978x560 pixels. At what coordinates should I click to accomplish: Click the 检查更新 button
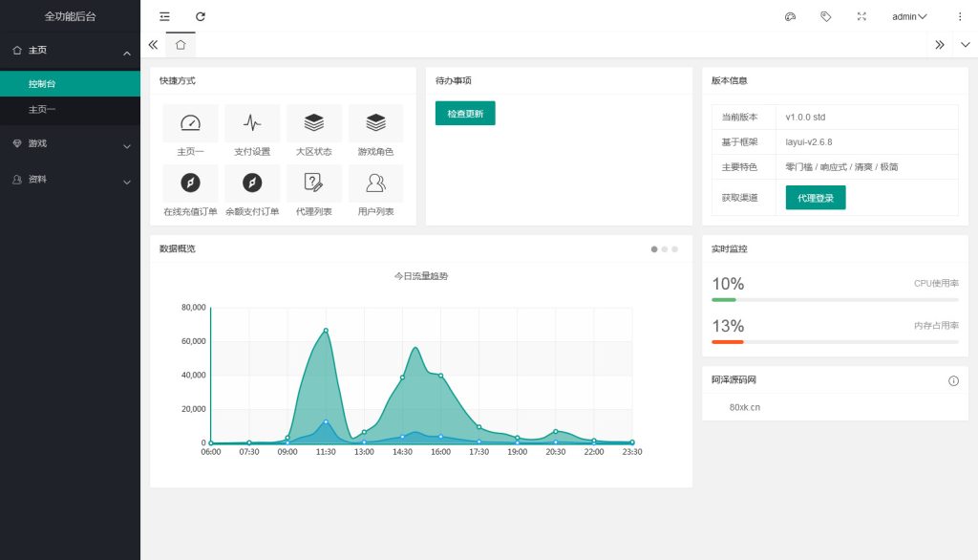[464, 113]
